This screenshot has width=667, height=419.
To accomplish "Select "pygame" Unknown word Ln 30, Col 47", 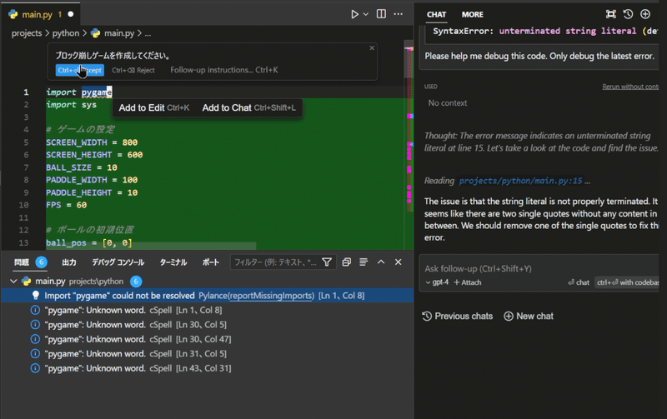I will (x=207, y=339).
